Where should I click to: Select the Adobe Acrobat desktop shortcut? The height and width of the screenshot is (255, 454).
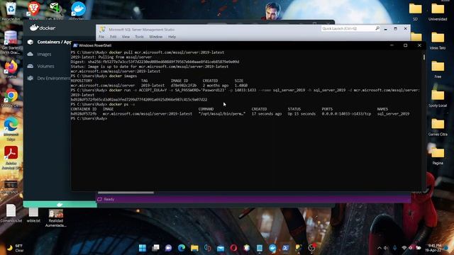pos(11,157)
